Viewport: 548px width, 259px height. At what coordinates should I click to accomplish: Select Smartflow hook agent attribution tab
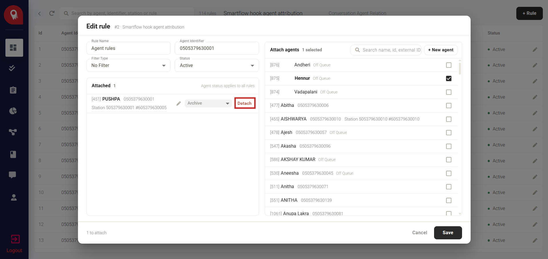(x=263, y=13)
